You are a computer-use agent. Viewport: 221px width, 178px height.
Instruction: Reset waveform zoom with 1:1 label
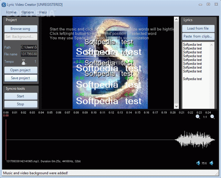[205, 117]
